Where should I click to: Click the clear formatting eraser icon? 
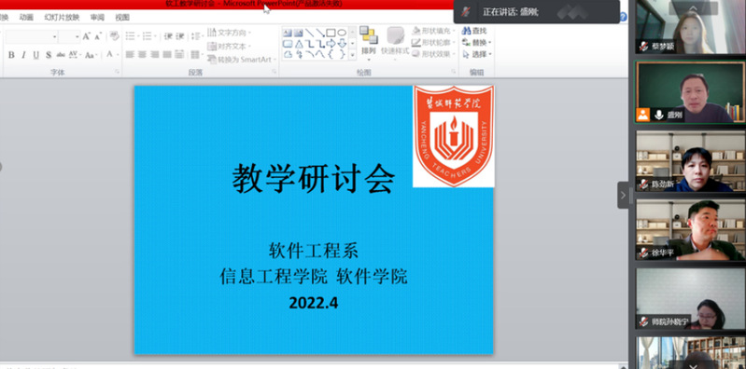click(114, 36)
